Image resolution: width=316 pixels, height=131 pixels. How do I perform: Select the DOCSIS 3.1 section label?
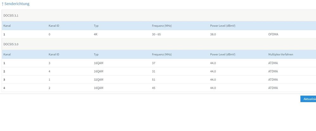pos(11,16)
